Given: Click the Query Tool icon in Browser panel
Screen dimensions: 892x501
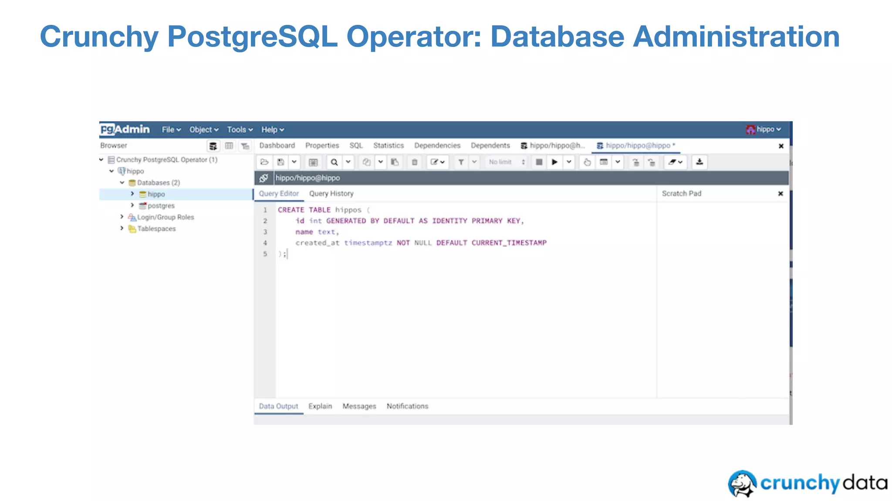Looking at the screenshot, I should tap(213, 146).
